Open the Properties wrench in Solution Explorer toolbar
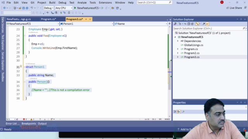This screenshot has width=248, height=139. (204, 24)
